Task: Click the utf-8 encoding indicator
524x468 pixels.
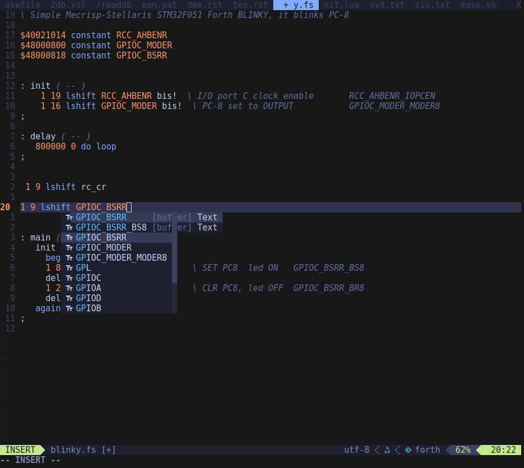Action: [x=356, y=450]
